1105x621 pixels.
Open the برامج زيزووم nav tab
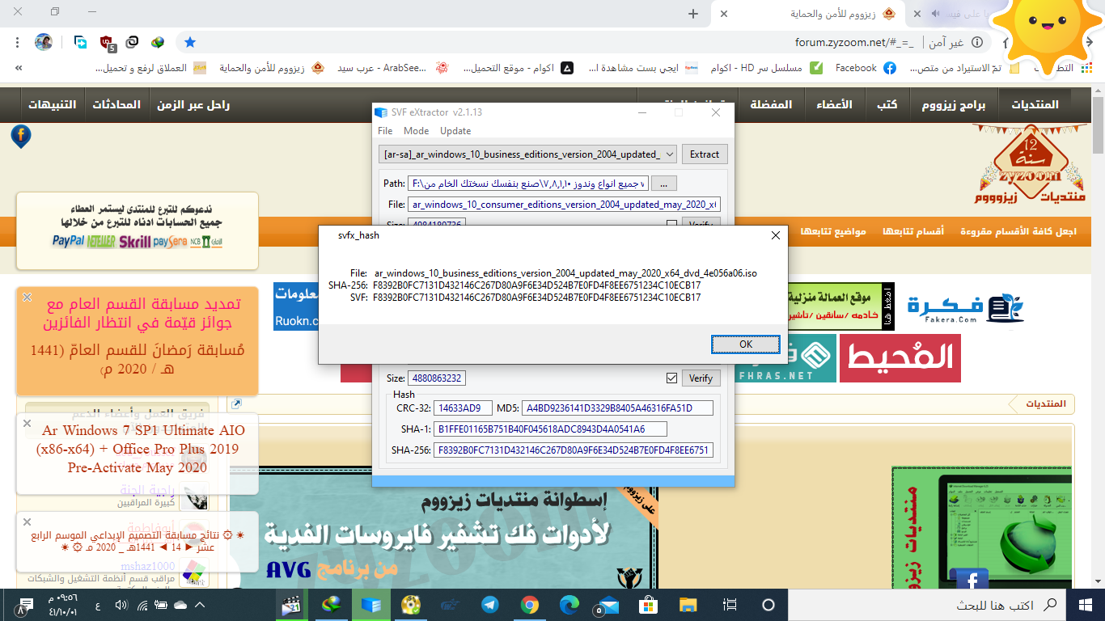(x=955, y=105)
